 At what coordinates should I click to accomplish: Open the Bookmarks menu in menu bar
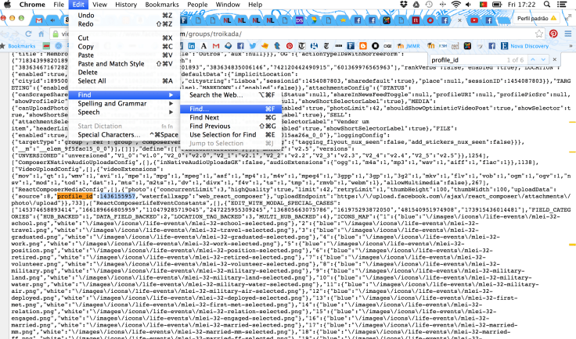pyautogui.click(x=162, y=5)
